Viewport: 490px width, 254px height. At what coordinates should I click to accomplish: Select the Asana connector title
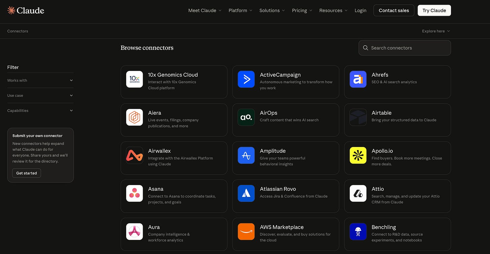156,189
